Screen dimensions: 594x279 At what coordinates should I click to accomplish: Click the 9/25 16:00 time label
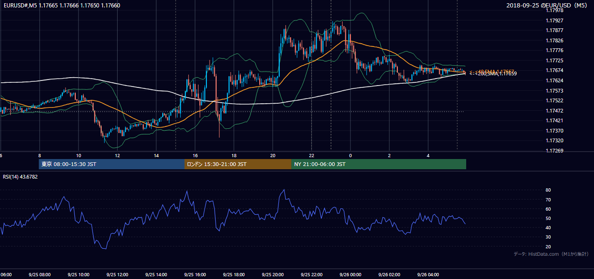[x=195, y=274]
